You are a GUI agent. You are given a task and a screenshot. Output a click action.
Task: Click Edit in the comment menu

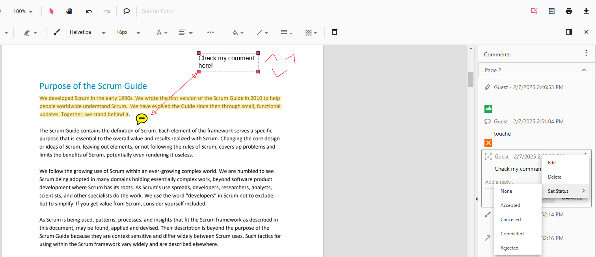(x=552, y=163)
